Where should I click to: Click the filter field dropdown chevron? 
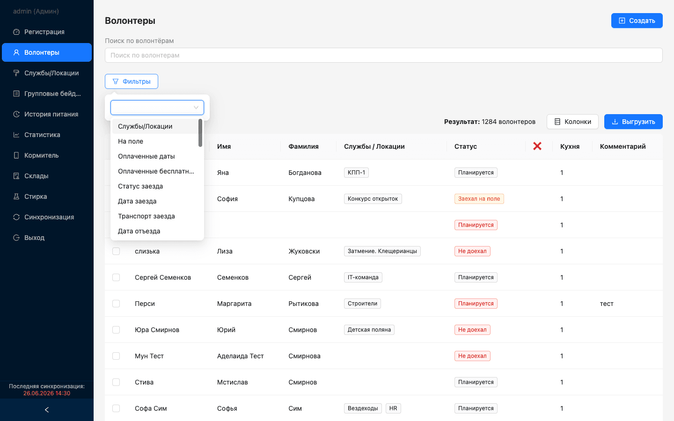point(196,108)
